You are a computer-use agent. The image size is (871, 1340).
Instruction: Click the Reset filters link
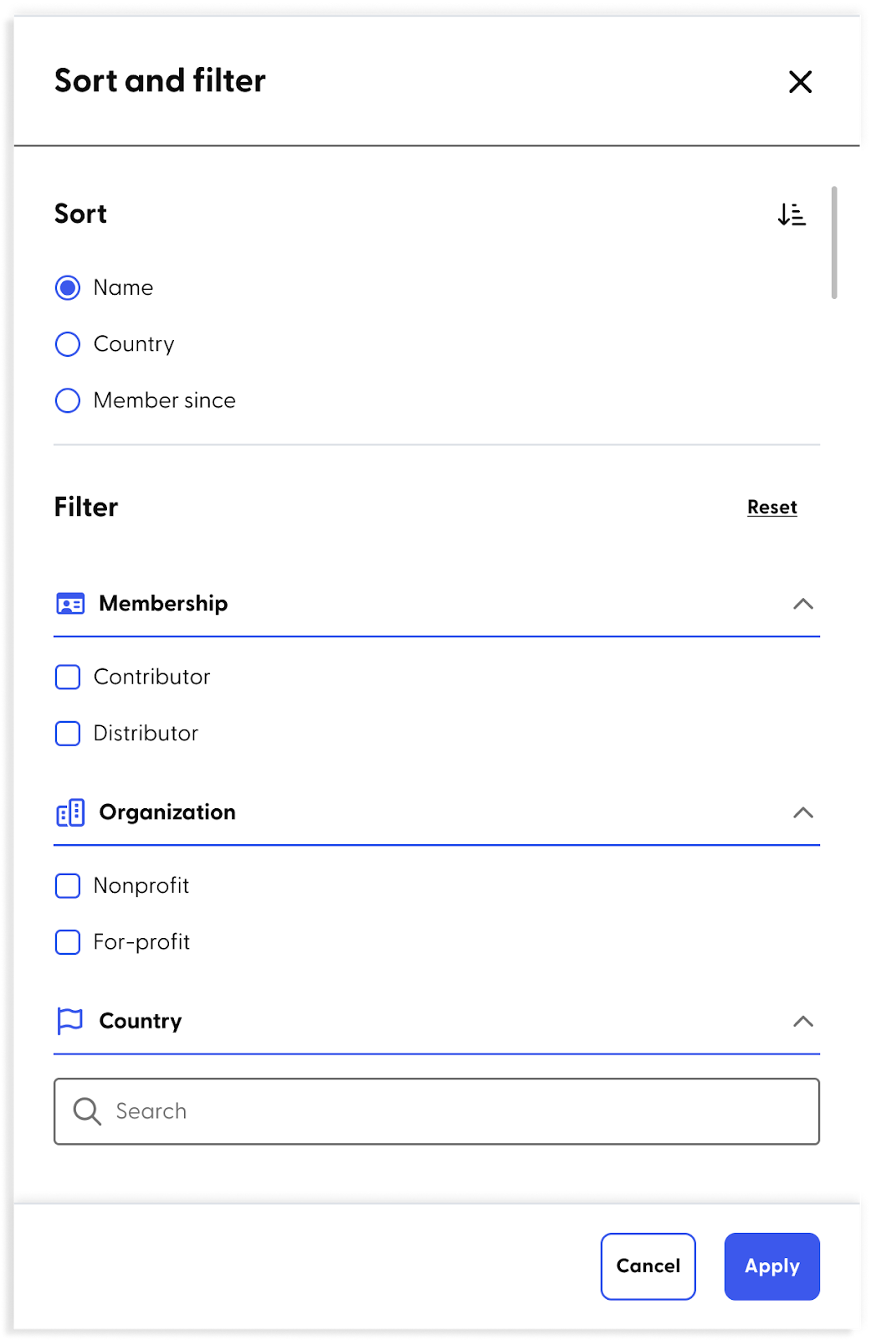(x=772, y=508)
